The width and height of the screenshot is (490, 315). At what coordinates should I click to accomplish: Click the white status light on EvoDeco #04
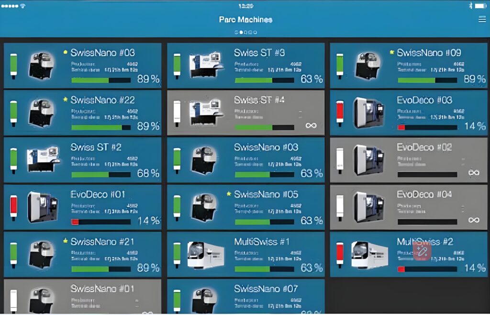(340, 207)
